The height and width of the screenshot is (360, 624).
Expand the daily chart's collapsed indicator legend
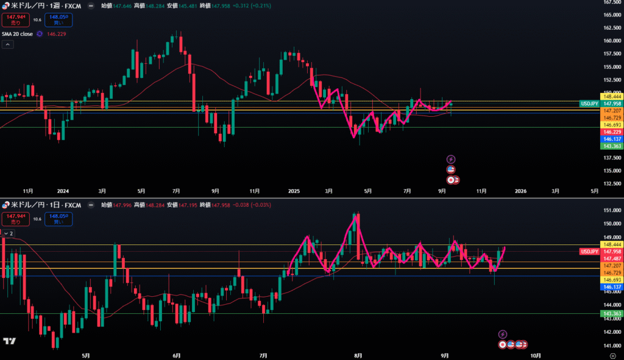(8, 233)
